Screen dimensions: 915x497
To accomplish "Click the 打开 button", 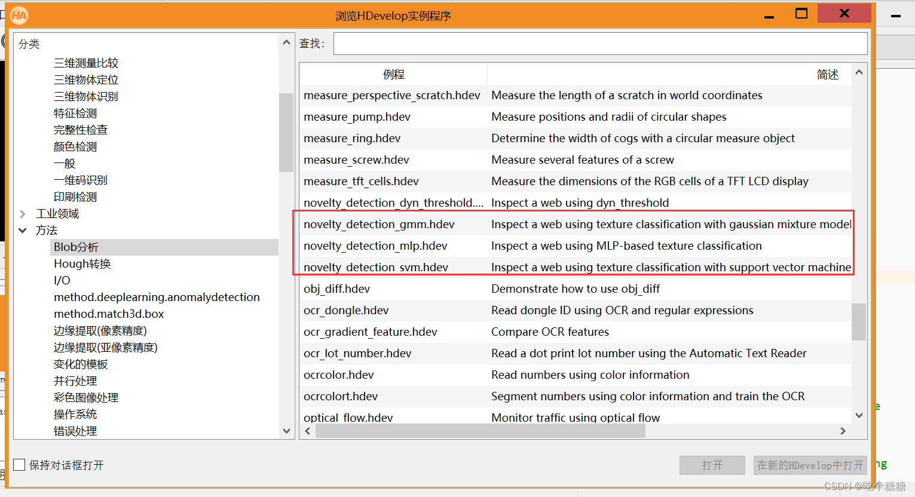I will coord(712,465).
